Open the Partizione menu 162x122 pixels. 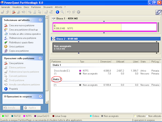pyautogui.click(x=36, y=7)
